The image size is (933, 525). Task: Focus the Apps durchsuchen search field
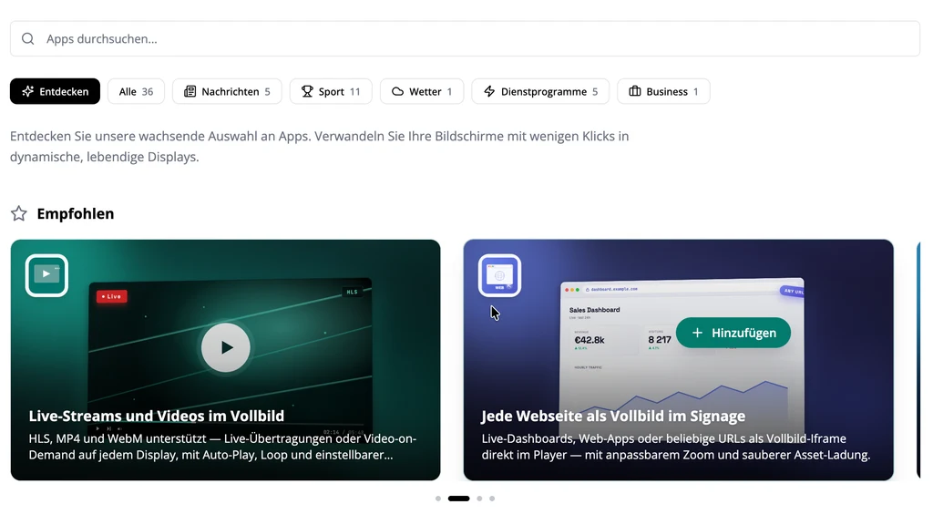coord(465,38)
